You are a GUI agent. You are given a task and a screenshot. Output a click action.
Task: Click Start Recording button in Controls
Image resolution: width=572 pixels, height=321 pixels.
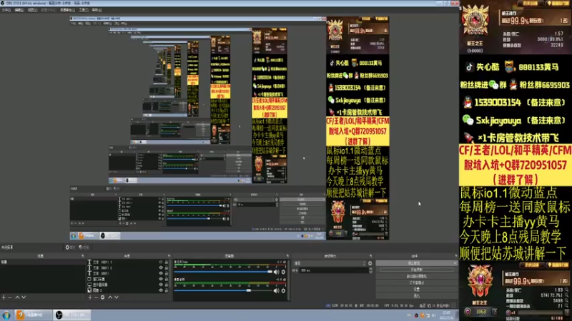click(x=417, y=270)
